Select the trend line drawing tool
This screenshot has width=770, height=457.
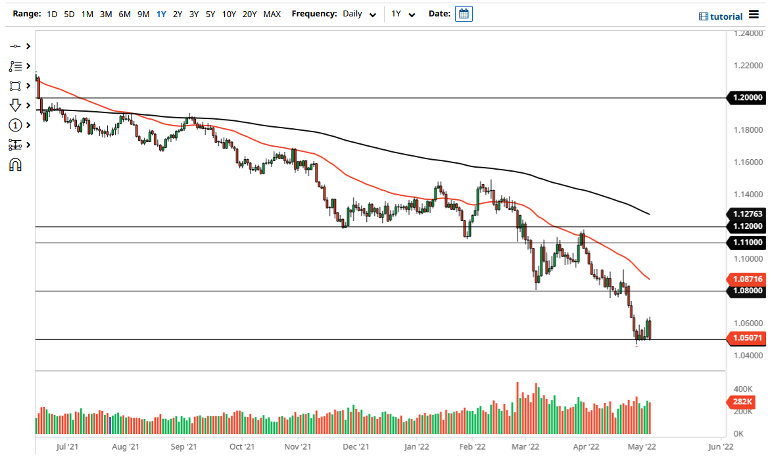coord(14,46)
